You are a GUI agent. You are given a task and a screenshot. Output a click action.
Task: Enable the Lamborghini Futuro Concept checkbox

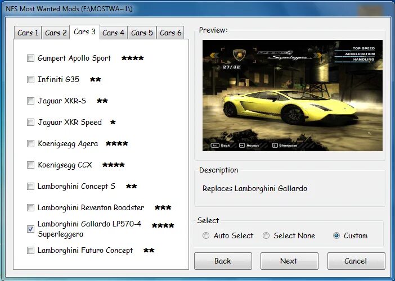30,251
